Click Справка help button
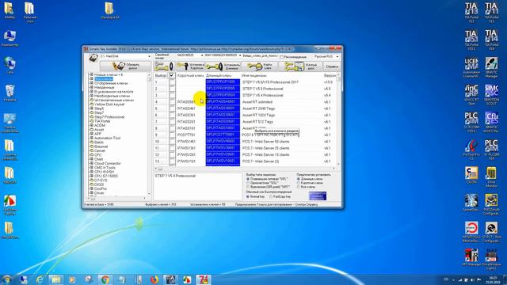Screen dimensions: 507x285 coord(332,66)
